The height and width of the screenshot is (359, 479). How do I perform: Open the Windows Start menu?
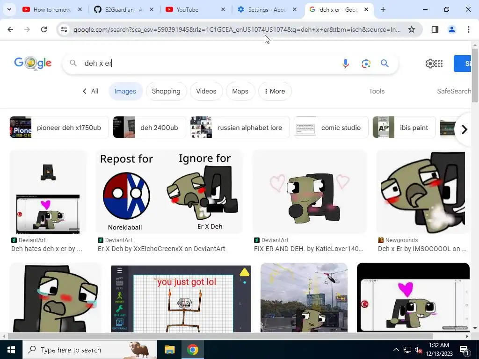pos(11,350)
